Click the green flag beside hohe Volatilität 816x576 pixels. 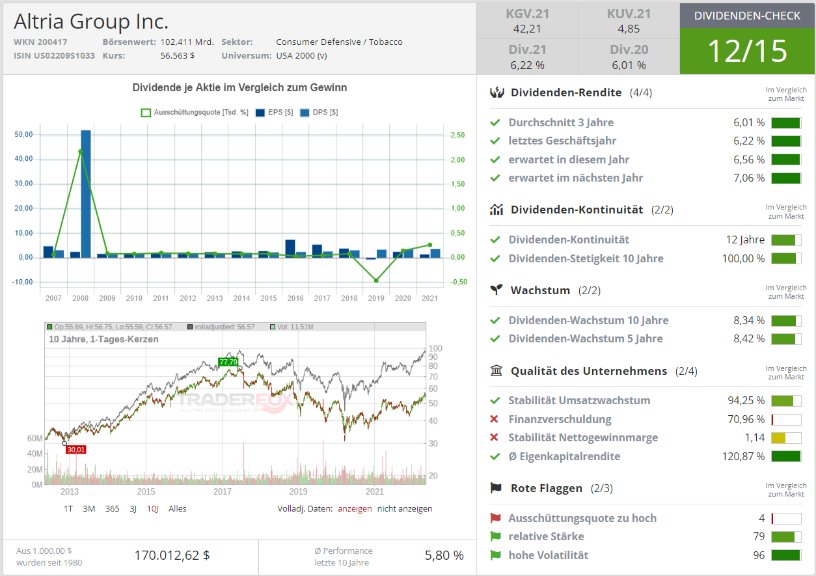496,555
